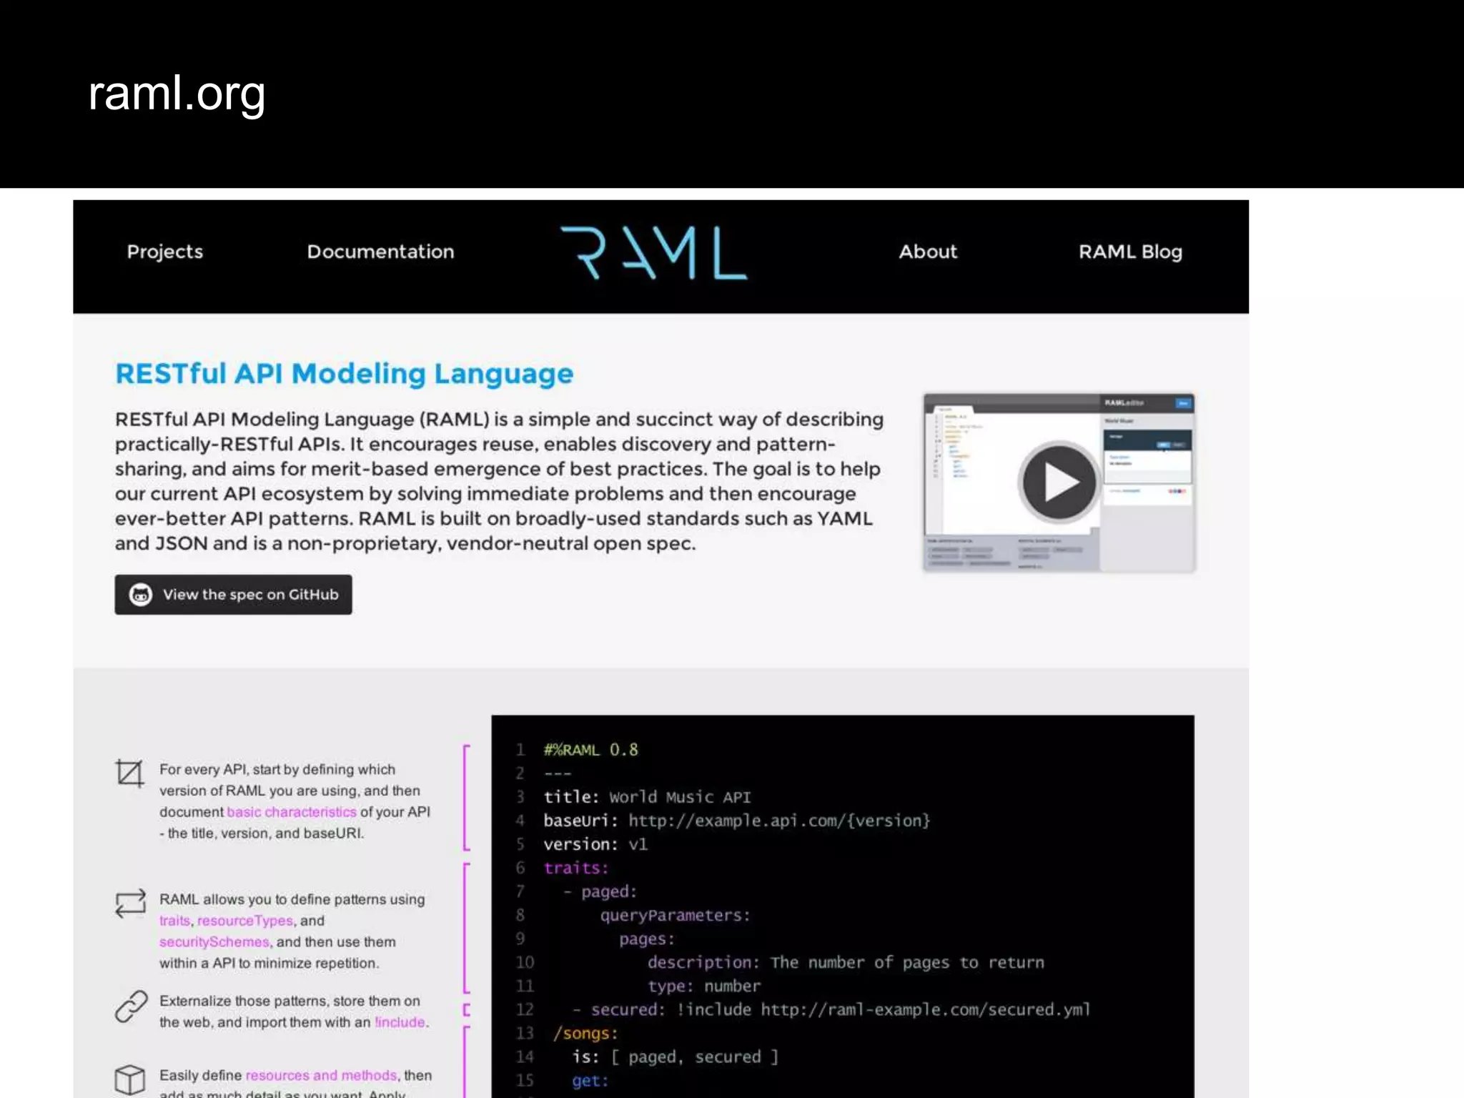The height and width of the screenshot is (1098, 1464).
Task: Play the RAML editor demo video
Action: click(x=1059, y=483)
